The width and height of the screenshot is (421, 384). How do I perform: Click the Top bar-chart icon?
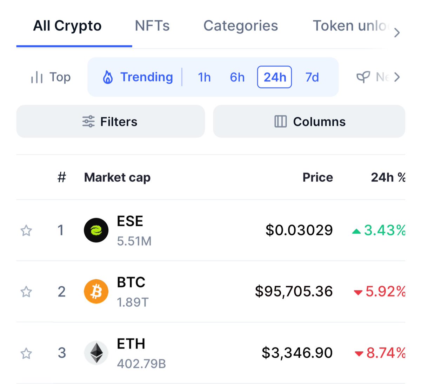(x=37, y=77)
